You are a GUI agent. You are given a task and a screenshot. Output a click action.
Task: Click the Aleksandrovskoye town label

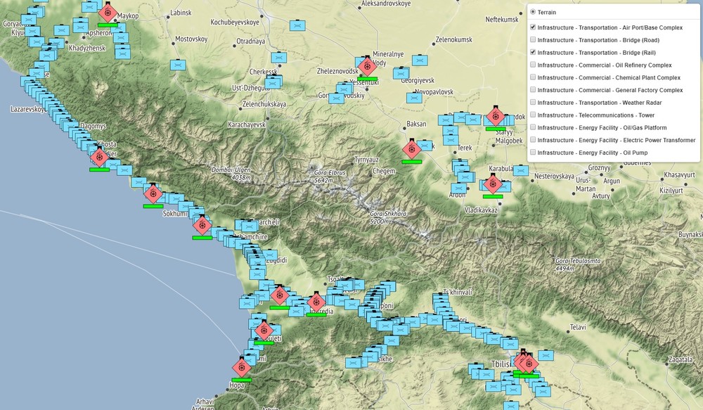(386, 4)
